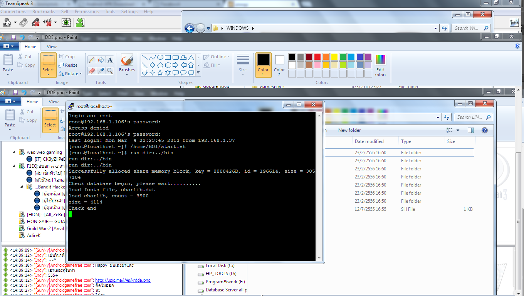Click the Search WI... field in WINDOWS explorer
The width and height of the screenshot is (524, 296).
(471, 28)
